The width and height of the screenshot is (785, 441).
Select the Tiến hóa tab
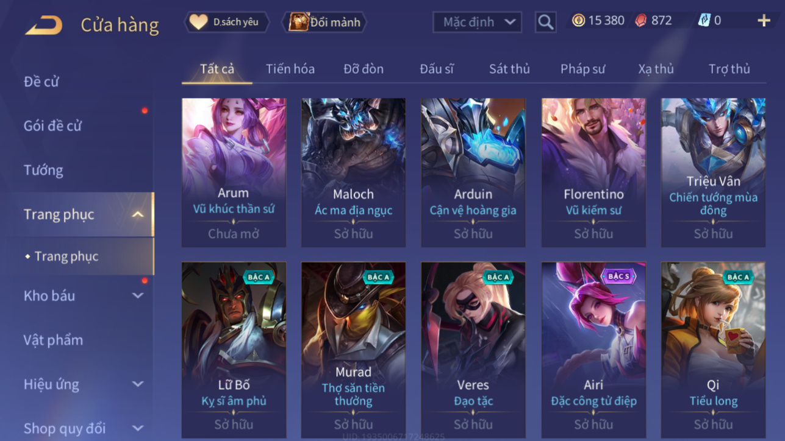[290, 69]
